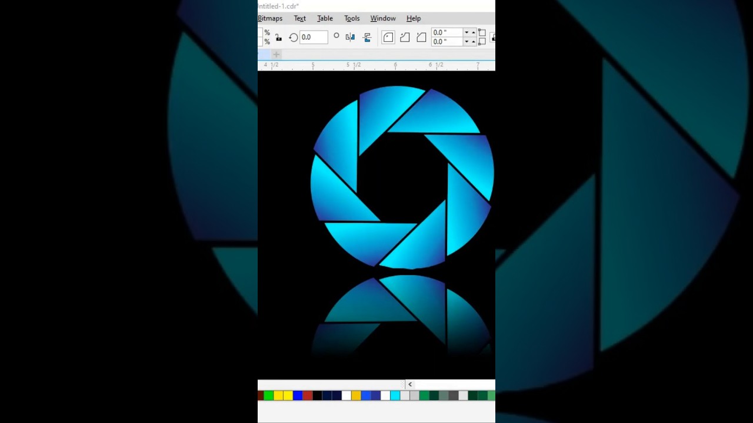Viewport: 753px width, 423px height.
Task: Open the Table menu
Action: (325, 18)
